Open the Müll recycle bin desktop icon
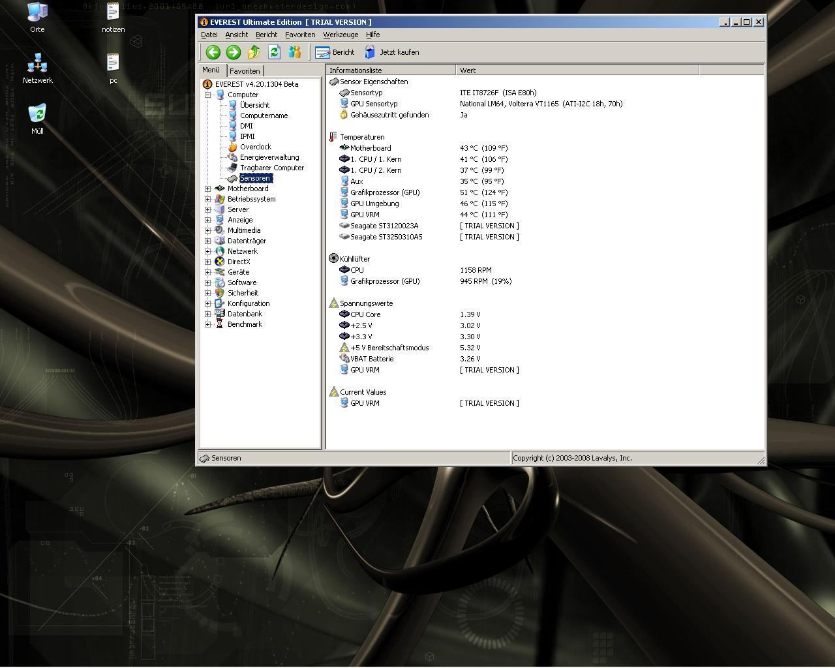Screen dimensions: 835x668 pos(37,114)
